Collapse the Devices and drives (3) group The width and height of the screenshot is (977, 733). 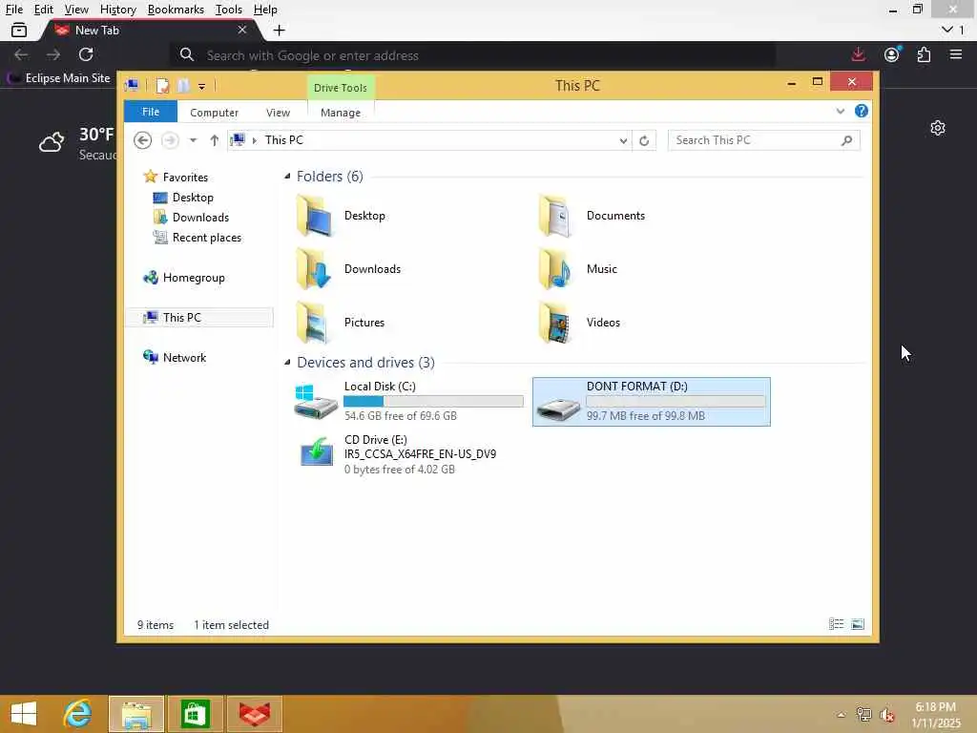(x=287, y=362)
